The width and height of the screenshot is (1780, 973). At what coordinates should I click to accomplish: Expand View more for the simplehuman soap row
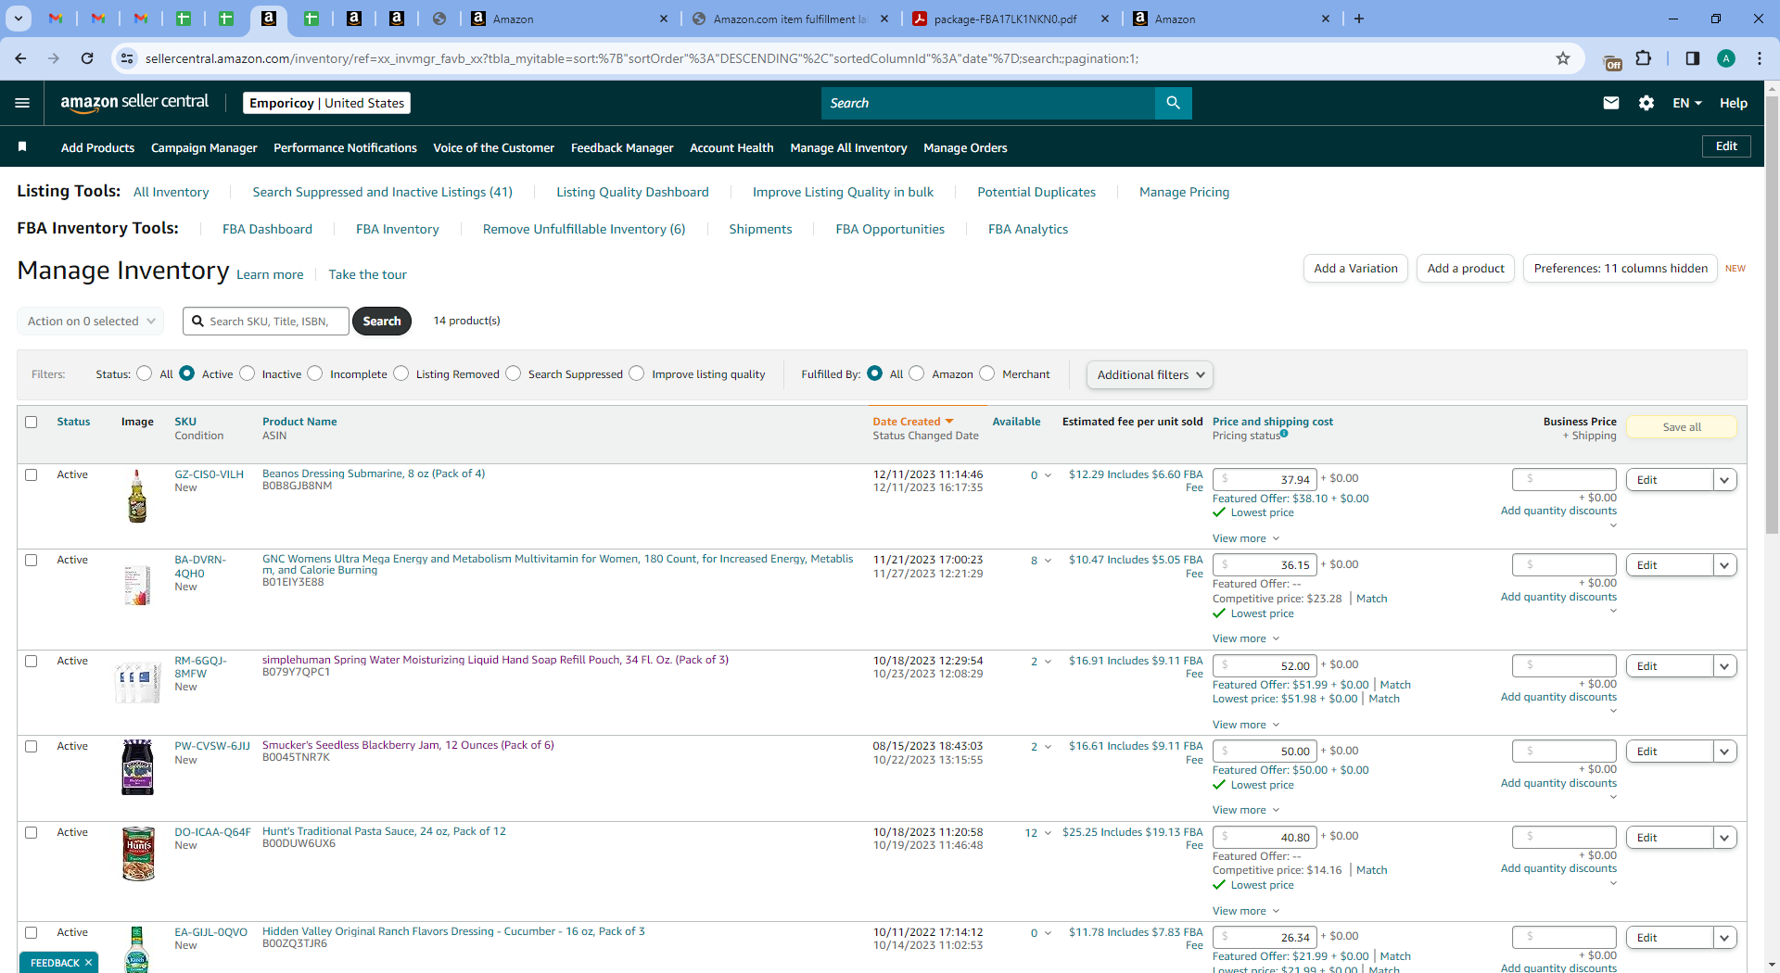click(1246, 725)
